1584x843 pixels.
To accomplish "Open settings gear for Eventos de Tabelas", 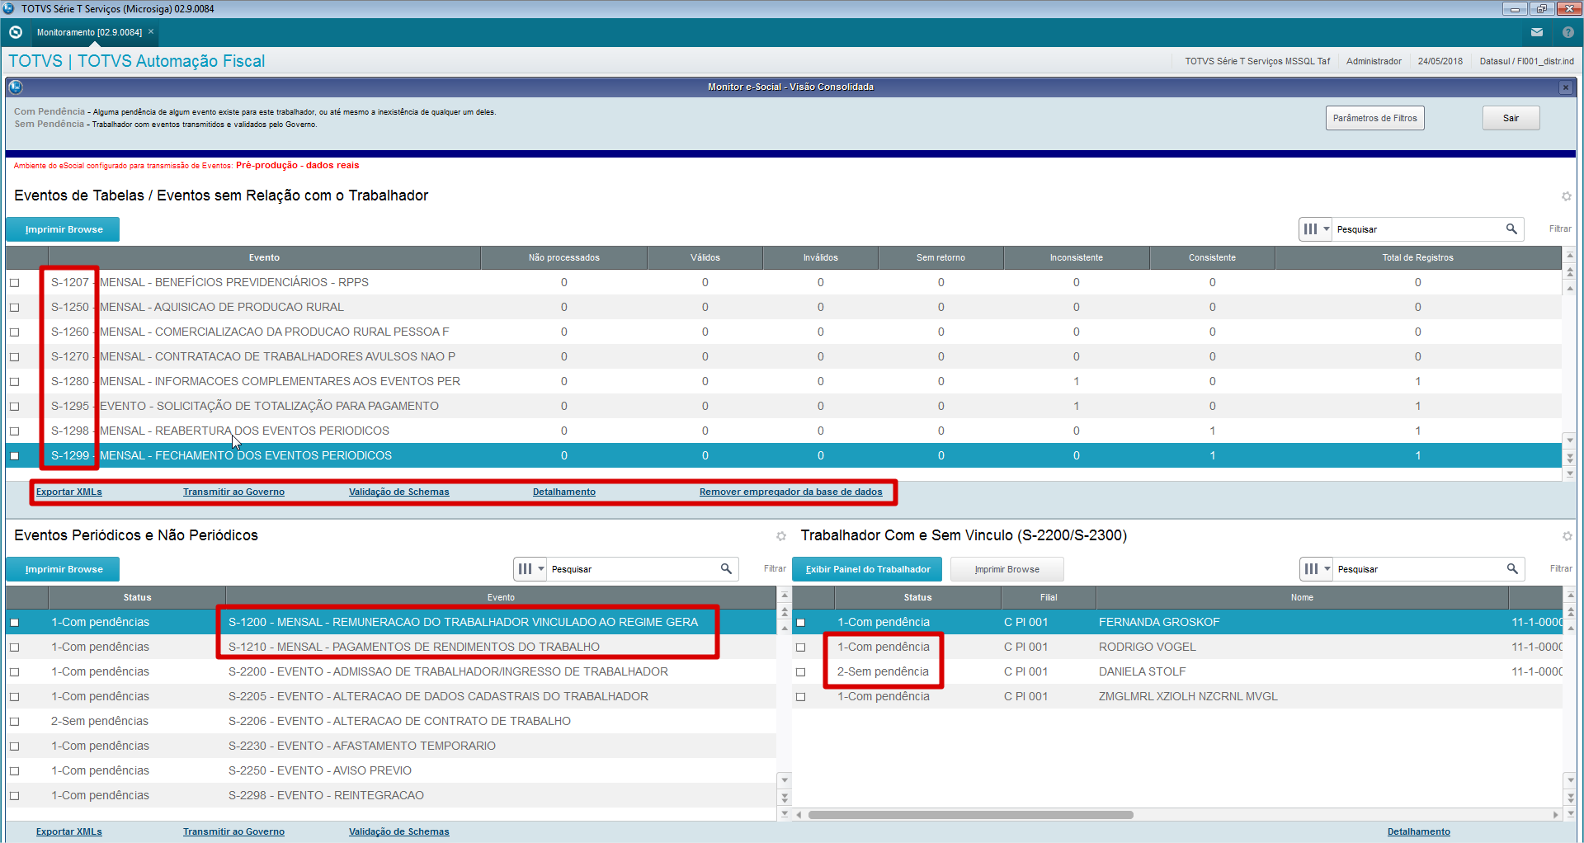I will 1566,196.
